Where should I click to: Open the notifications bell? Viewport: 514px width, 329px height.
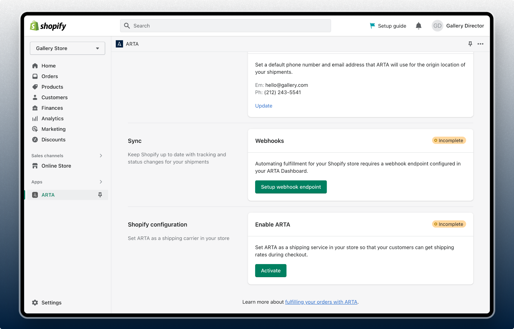[x=419, y=26]
